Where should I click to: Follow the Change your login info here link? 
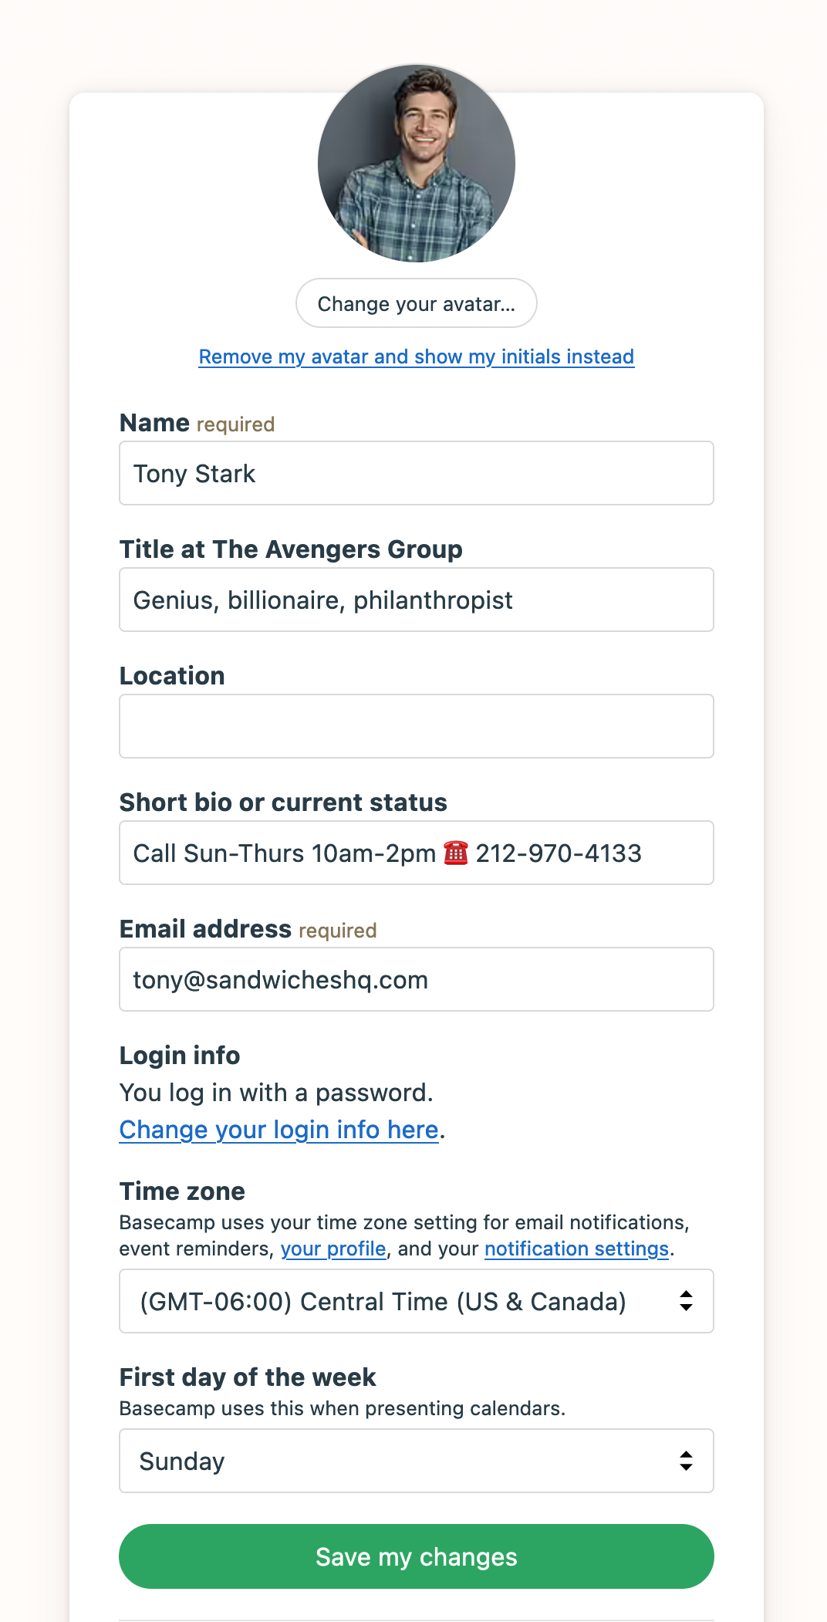[279, 1129]
